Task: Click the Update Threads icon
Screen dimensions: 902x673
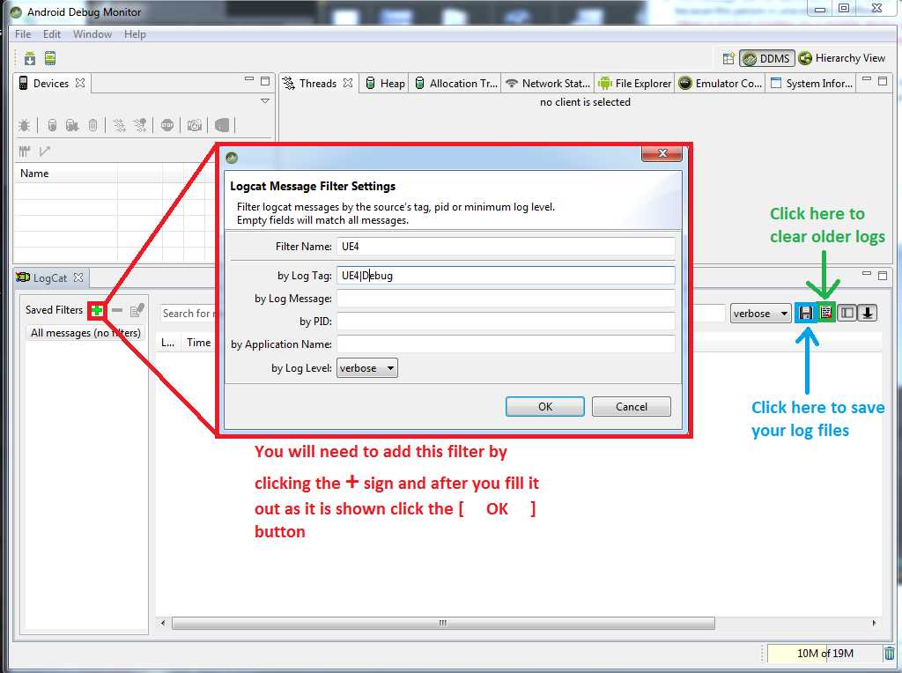Action: 119,125
